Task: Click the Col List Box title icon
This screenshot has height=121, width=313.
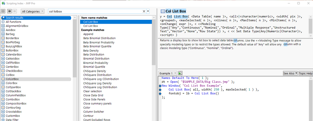Action: (163, 11)
